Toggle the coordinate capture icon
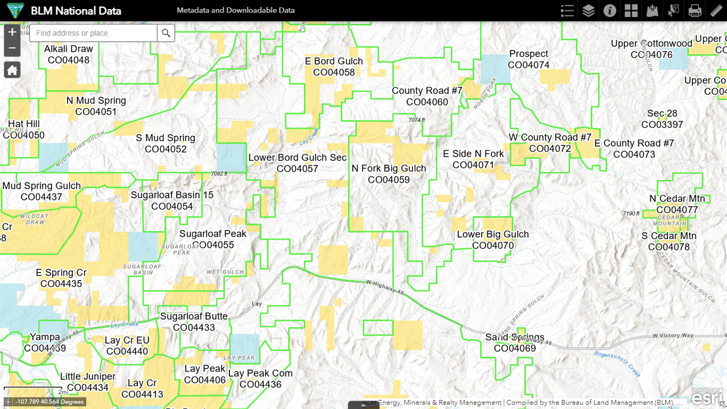 pos(9,402)
